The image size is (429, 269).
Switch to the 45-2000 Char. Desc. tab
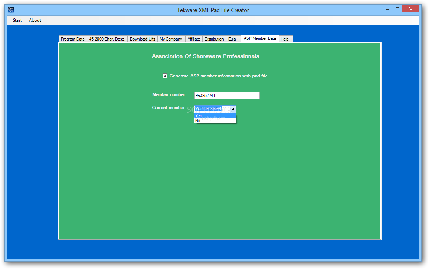[x=107, y=39]
